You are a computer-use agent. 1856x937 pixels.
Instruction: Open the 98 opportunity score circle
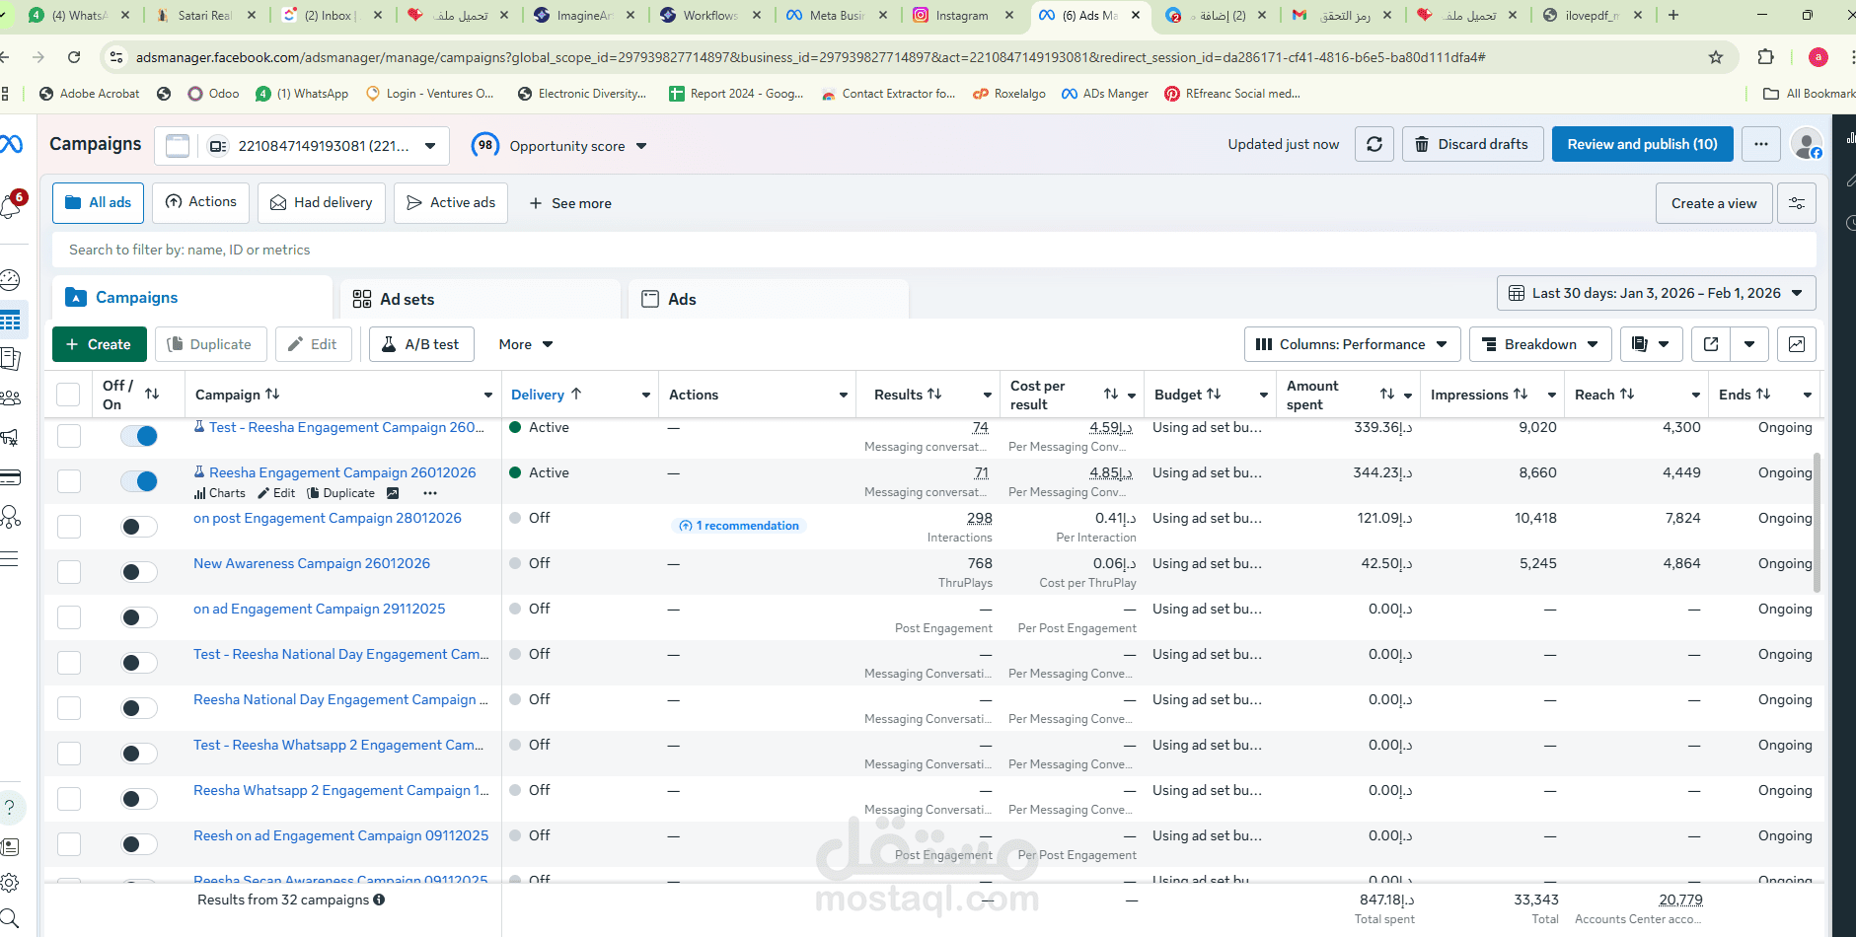pyautogui.click(x=484, y=146)
